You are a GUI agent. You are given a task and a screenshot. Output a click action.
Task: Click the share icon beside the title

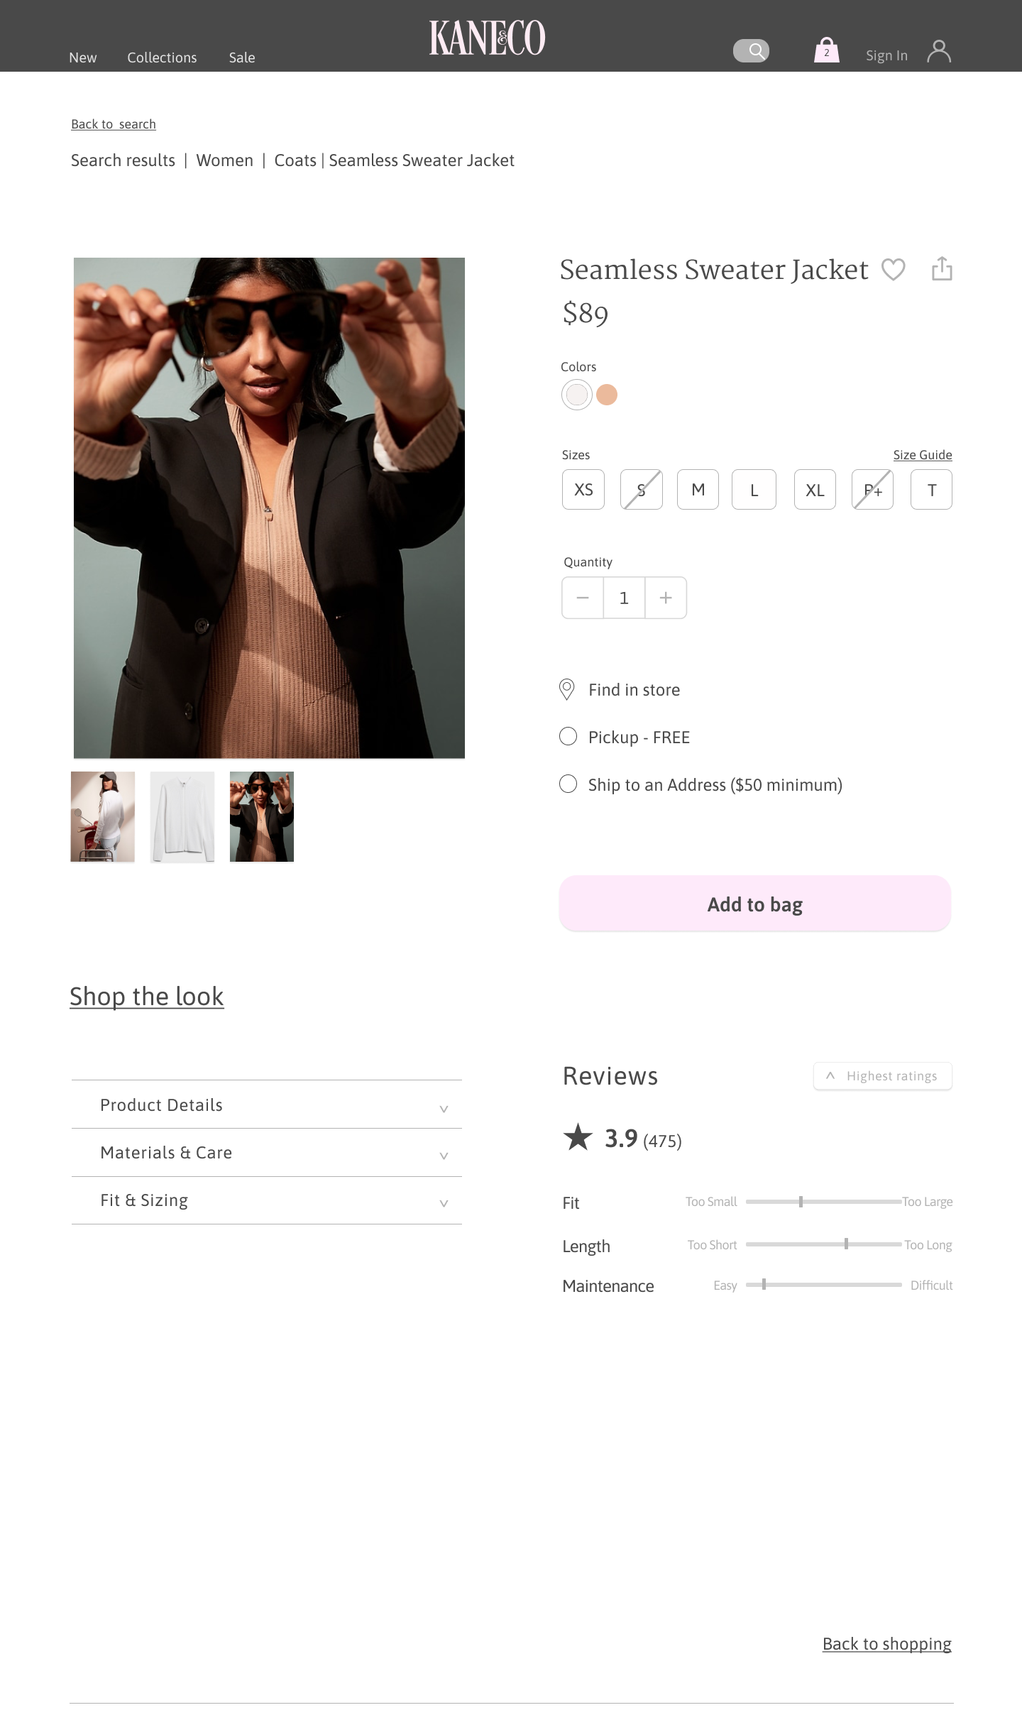[941, 269]
